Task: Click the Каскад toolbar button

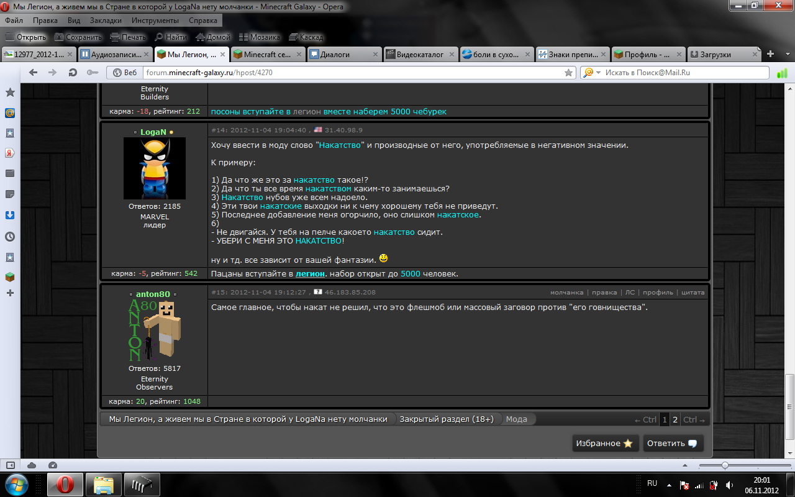Action: tap(305, 37)
